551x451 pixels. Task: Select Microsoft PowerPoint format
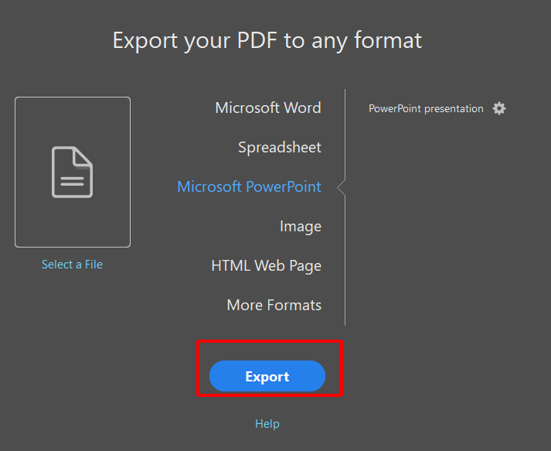249,186
